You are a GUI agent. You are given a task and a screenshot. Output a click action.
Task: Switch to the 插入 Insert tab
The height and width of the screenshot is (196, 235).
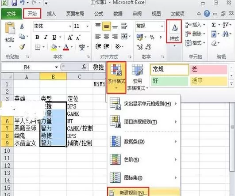(x=51, y=14)
